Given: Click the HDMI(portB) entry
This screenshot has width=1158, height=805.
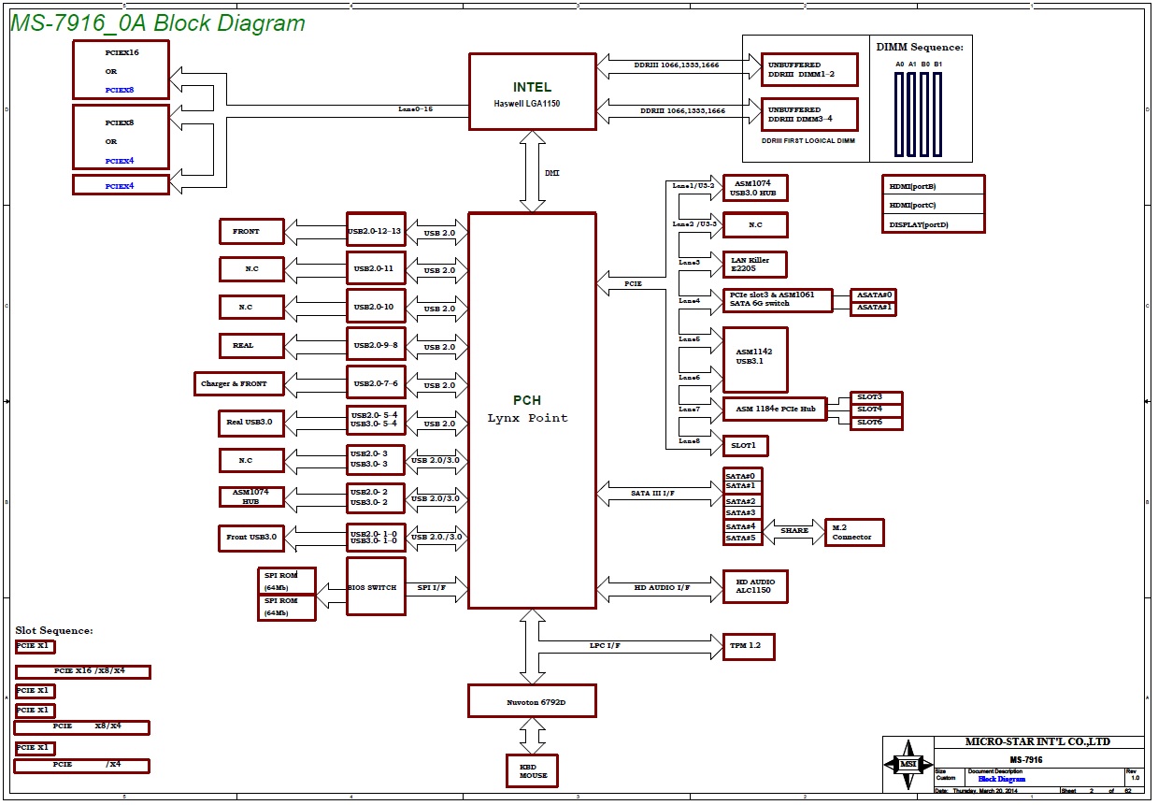Looking at the screenshot, I should [x=932, y=185].
